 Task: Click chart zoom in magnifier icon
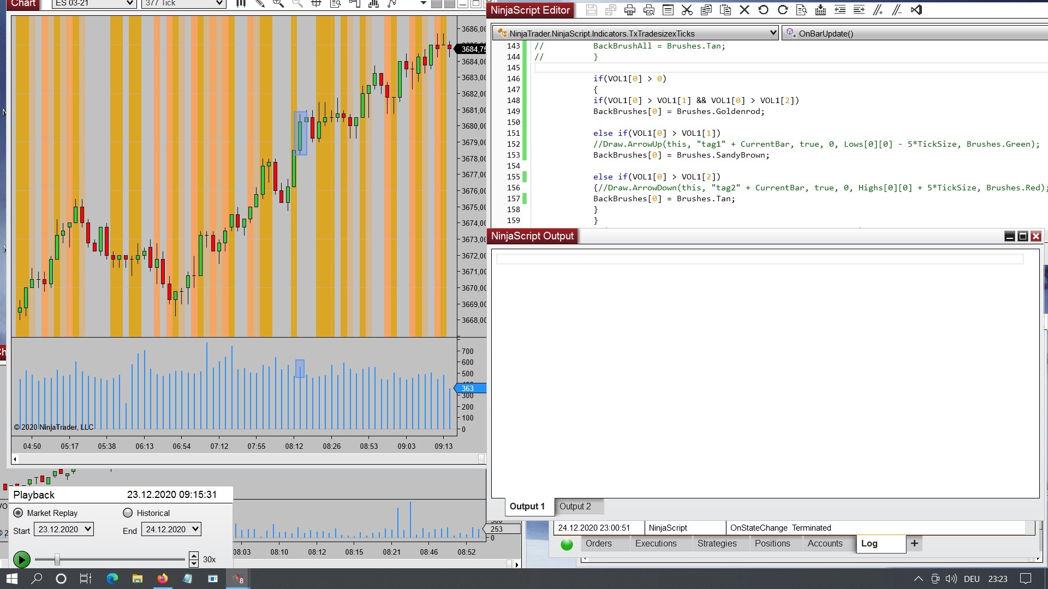[278, 3]
